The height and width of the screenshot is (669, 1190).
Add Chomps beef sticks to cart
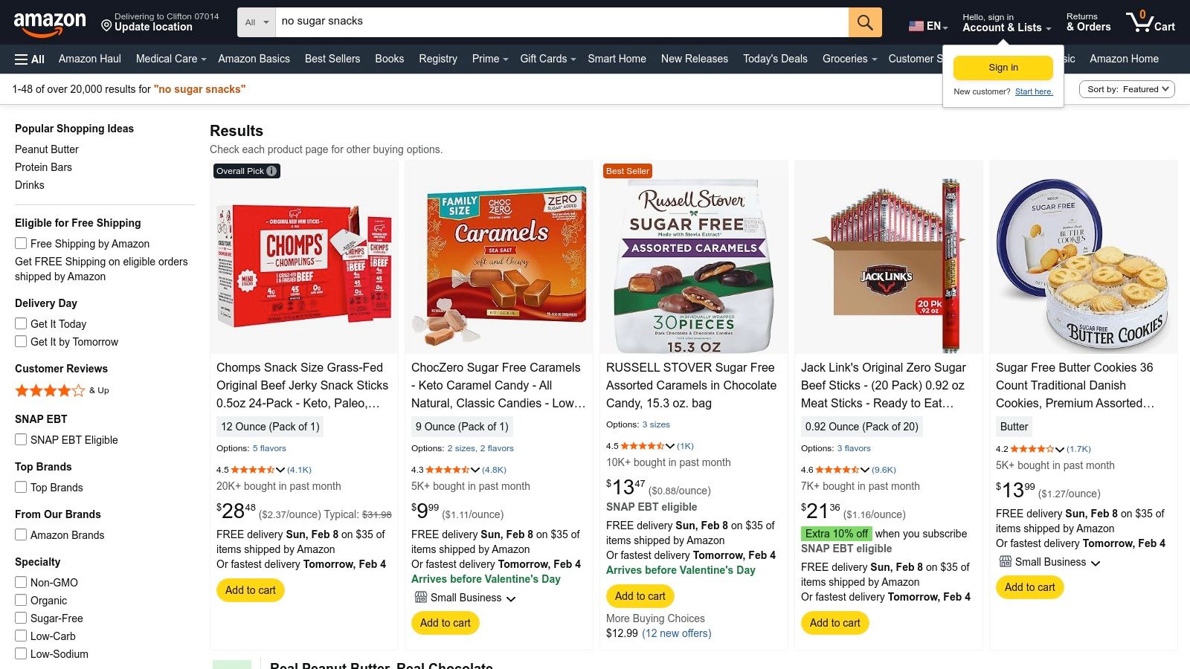[250, 590]
